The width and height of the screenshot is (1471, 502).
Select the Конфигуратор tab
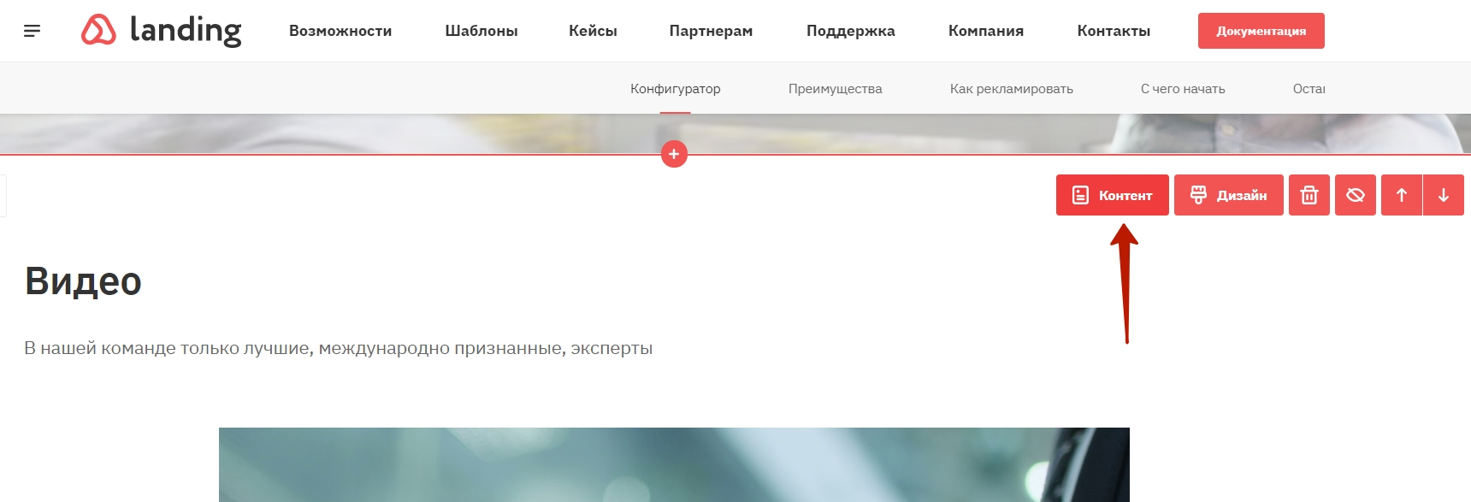pyautogui.click(x=676, y=88)
